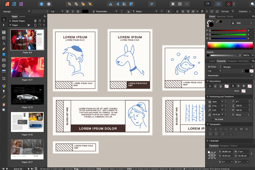
Task: Expand the Language section
Action: tap(208, 141)
